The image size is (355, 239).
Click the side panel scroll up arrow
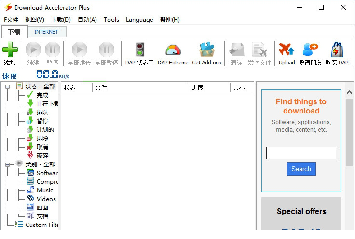tap(349, 92)
